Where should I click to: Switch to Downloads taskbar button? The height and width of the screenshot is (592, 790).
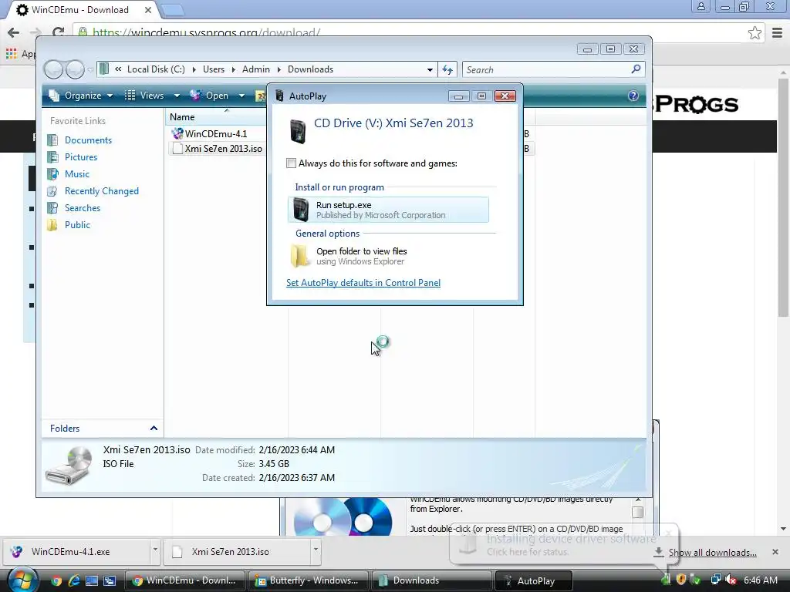coord(431,580)
